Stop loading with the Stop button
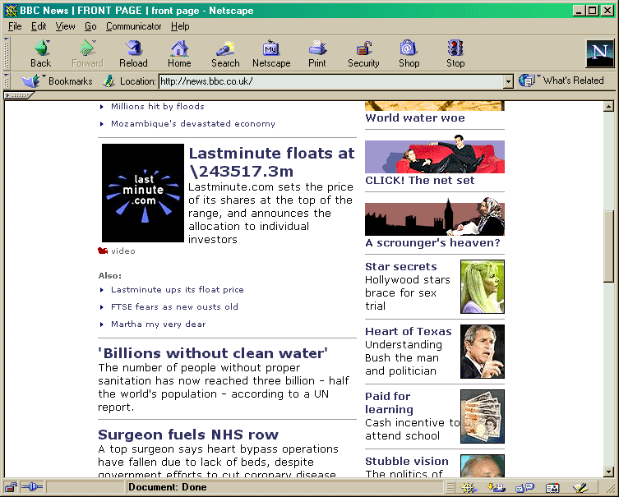 coord(455,54)
